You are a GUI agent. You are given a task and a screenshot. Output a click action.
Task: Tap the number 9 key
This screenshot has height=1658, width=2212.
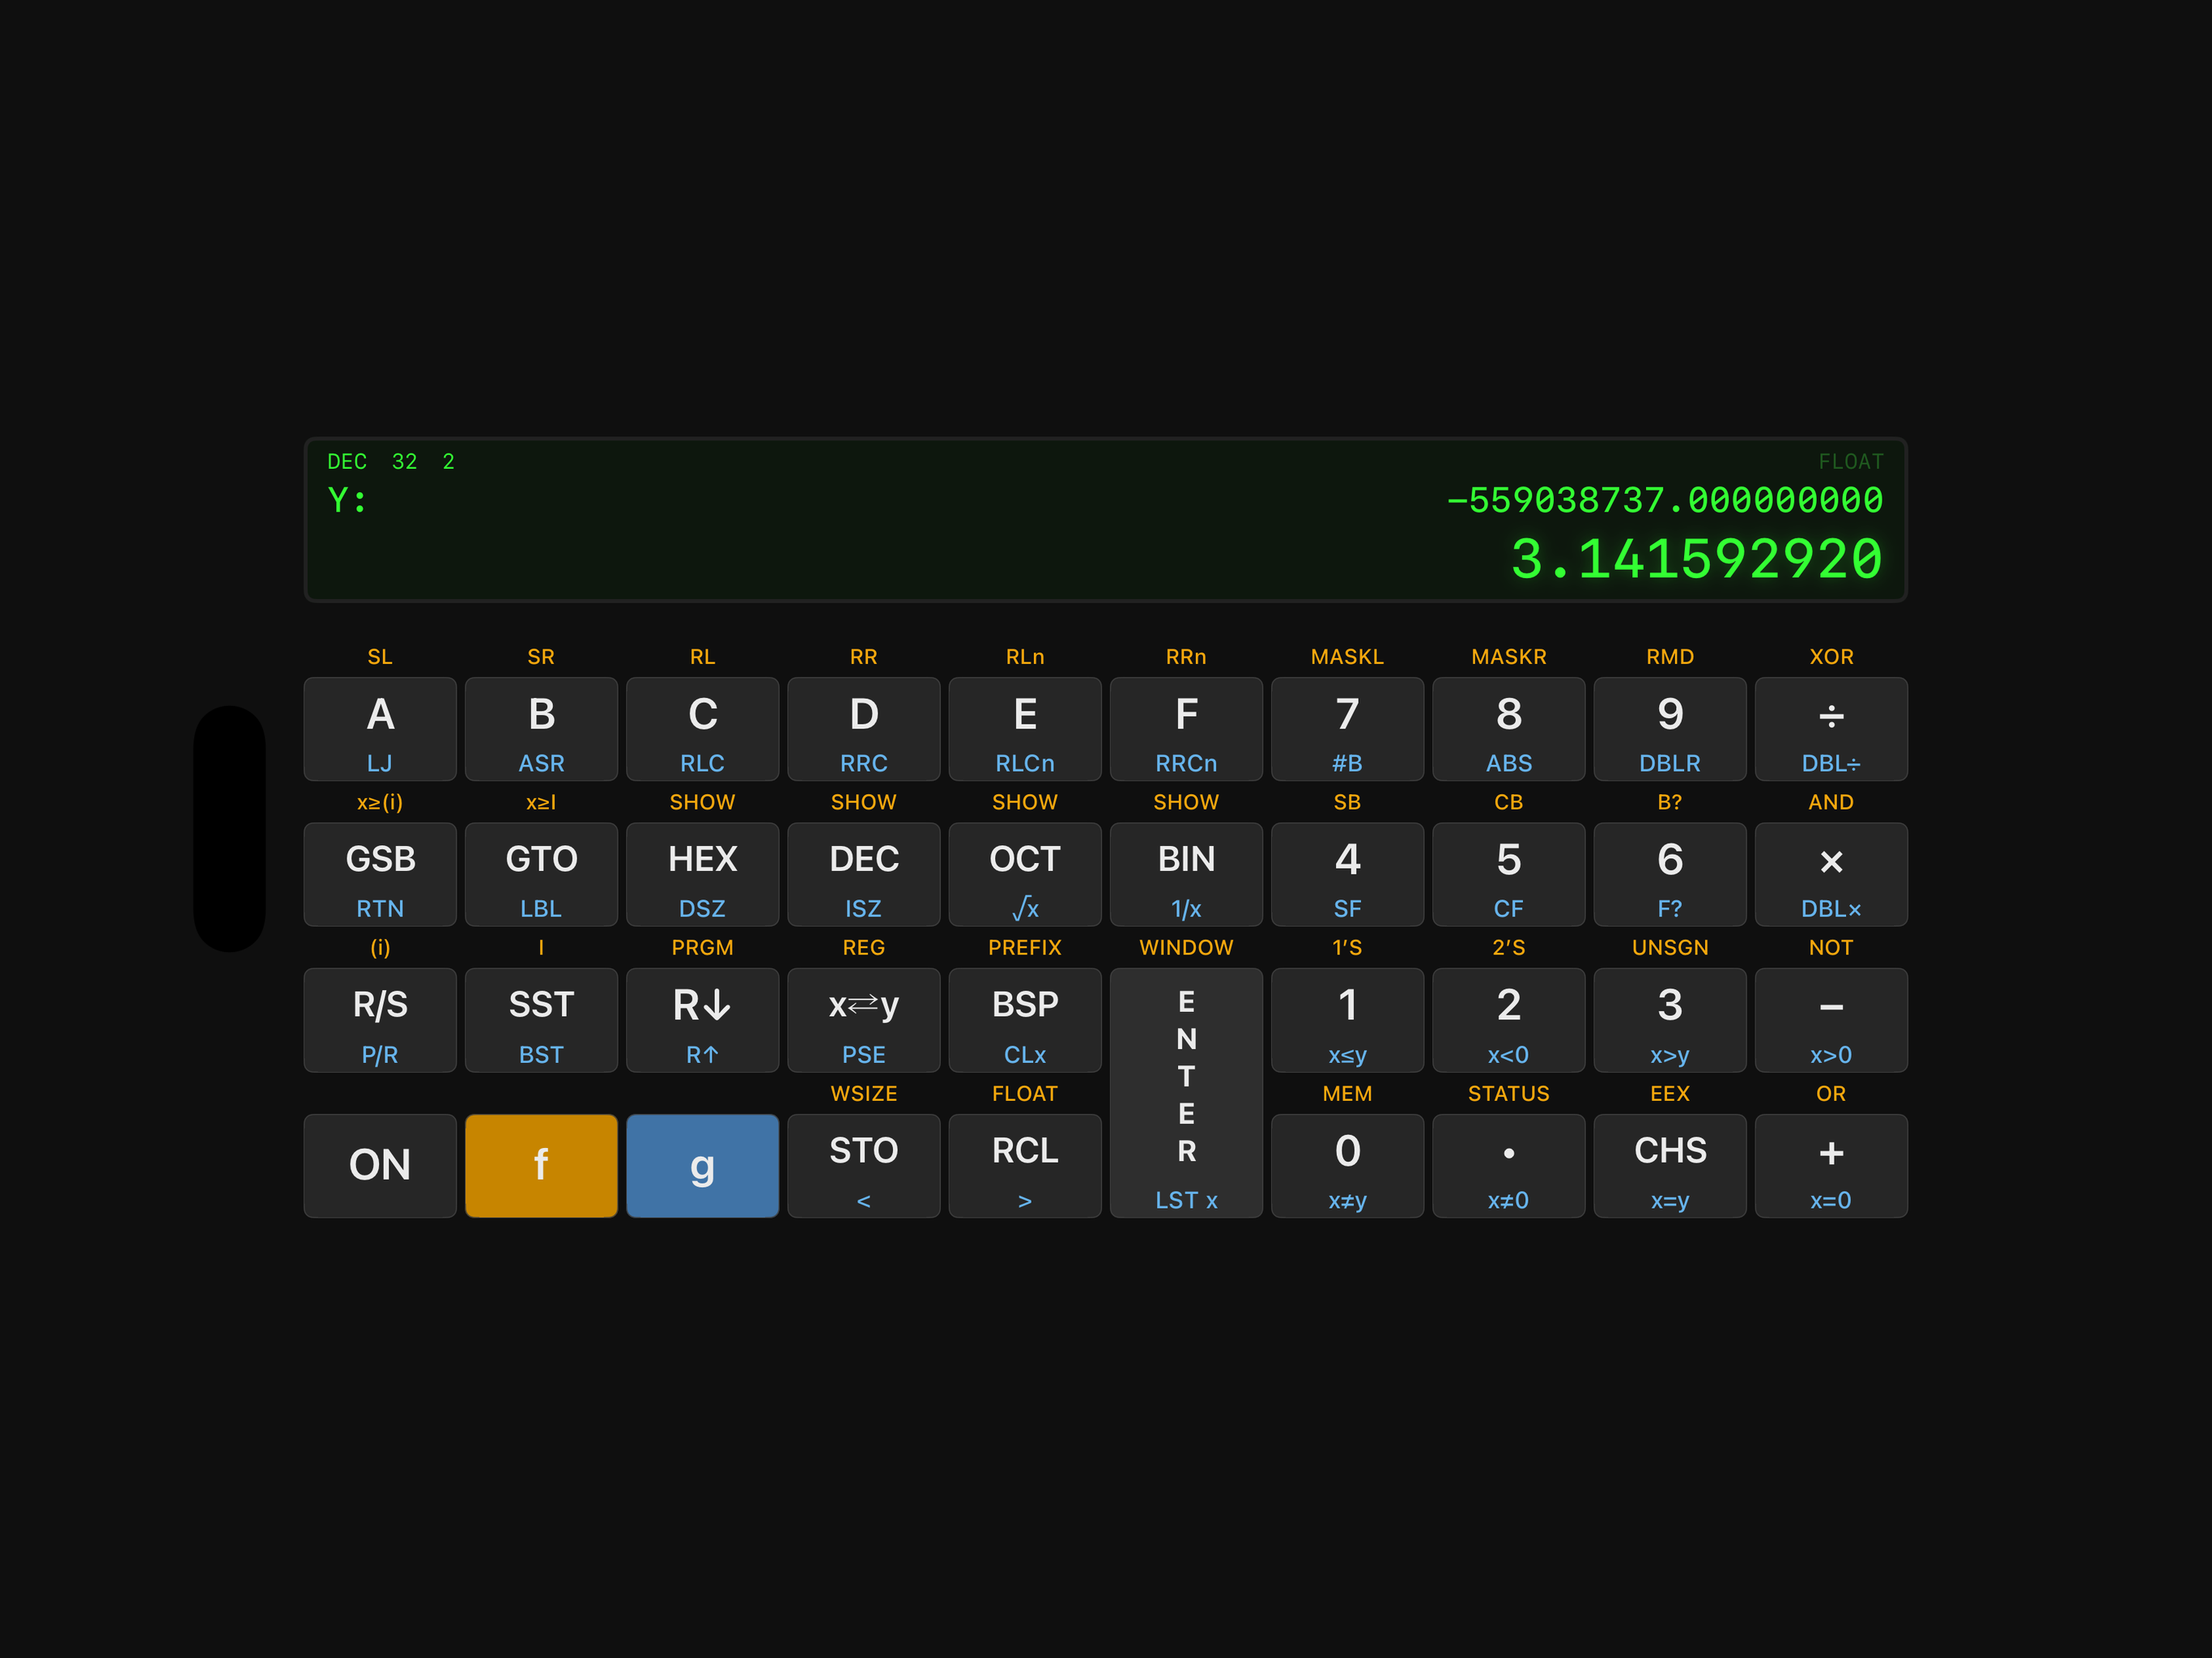pos(1669,729)
